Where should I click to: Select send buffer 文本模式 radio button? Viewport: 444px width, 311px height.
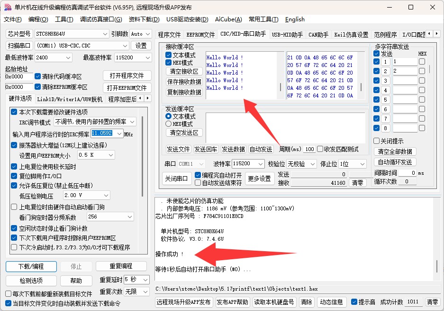click(x=169, y=116)
